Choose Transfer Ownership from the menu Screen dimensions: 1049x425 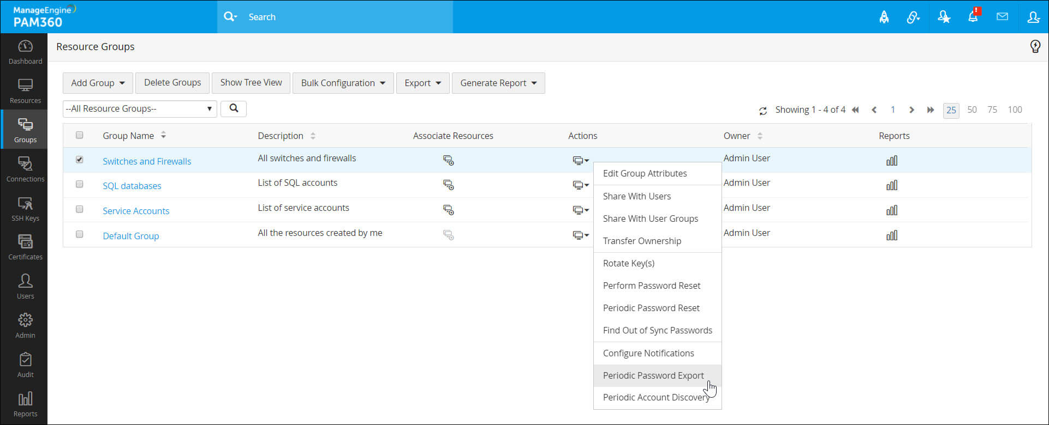[x=642, y=241]
